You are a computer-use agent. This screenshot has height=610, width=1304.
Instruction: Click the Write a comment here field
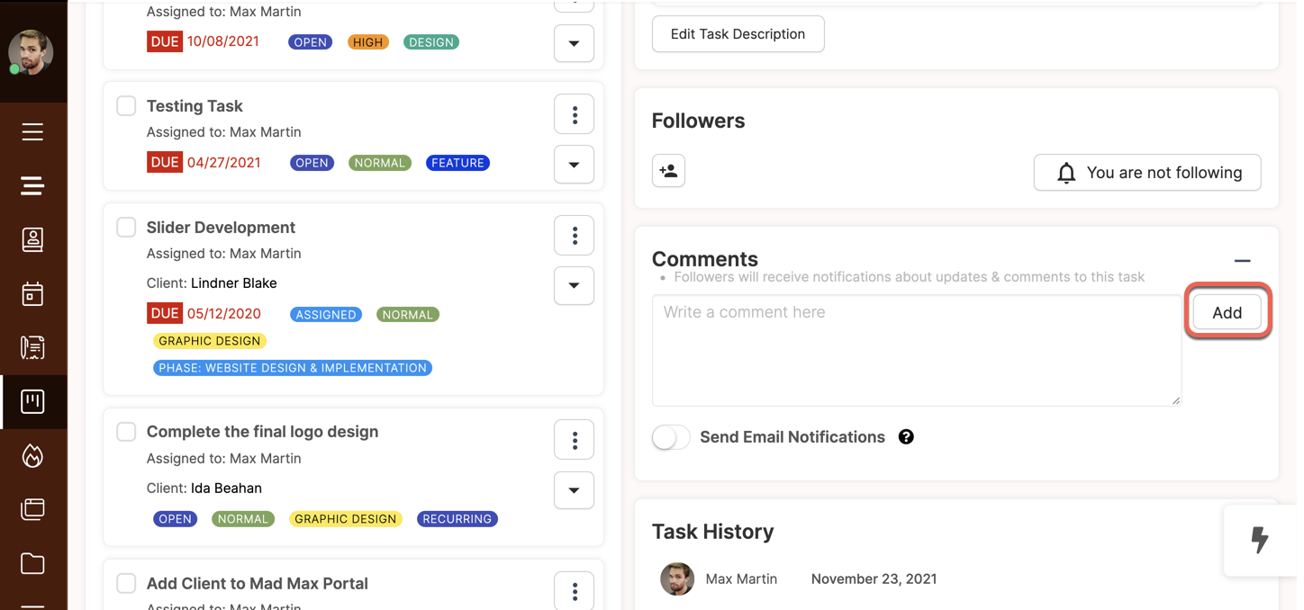[917, 350]
